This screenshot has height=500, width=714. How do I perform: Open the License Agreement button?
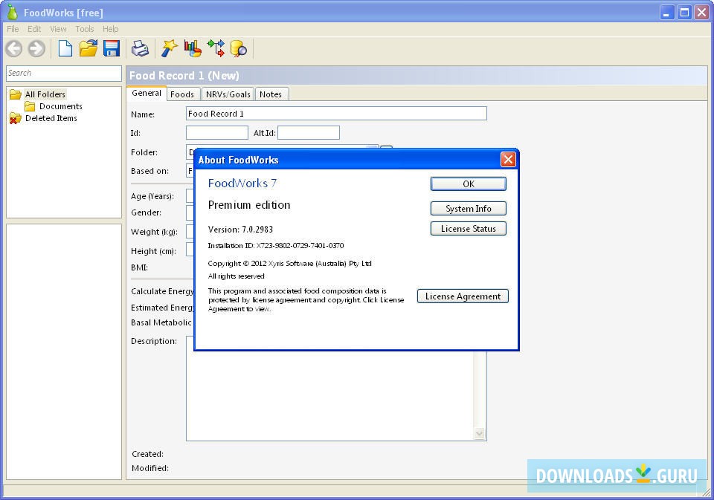point(463,296)
